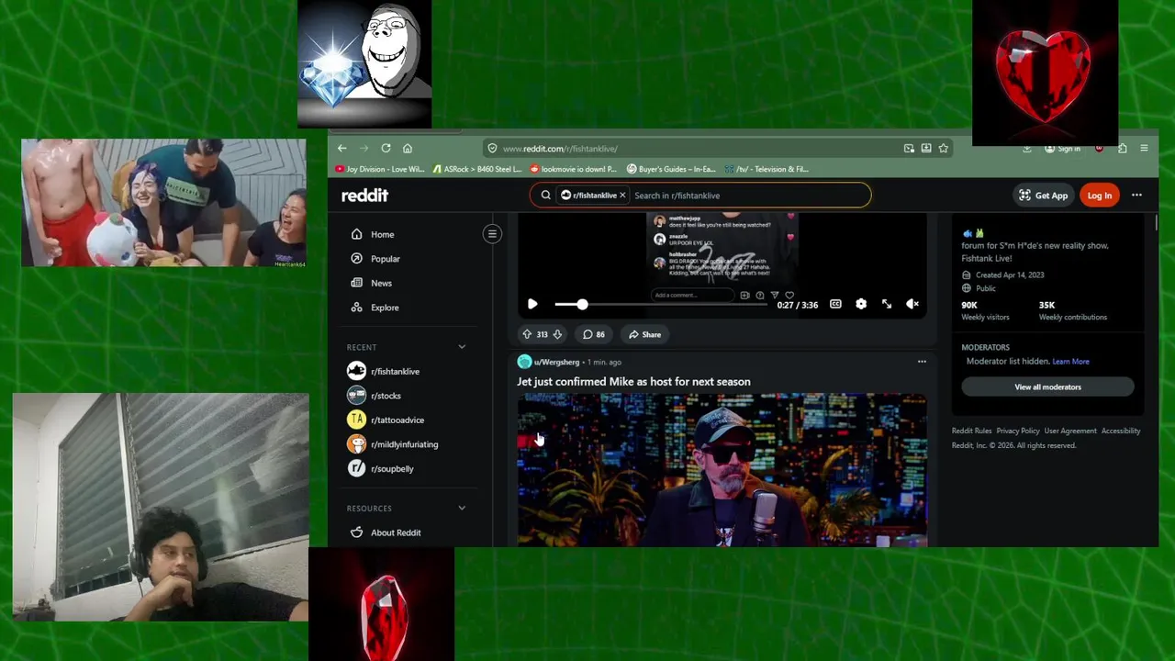Open the Mike host post image

pyautogui.click(x=722, y=470)
